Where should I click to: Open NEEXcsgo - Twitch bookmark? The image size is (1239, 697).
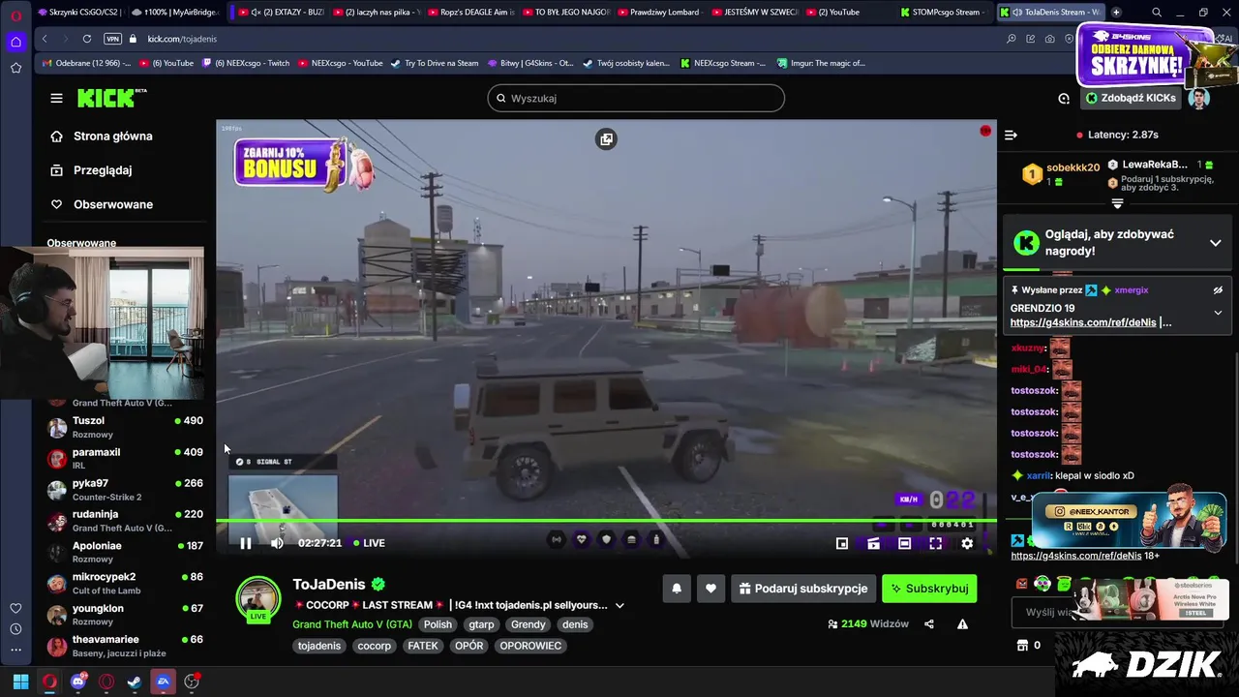point(245,63)
